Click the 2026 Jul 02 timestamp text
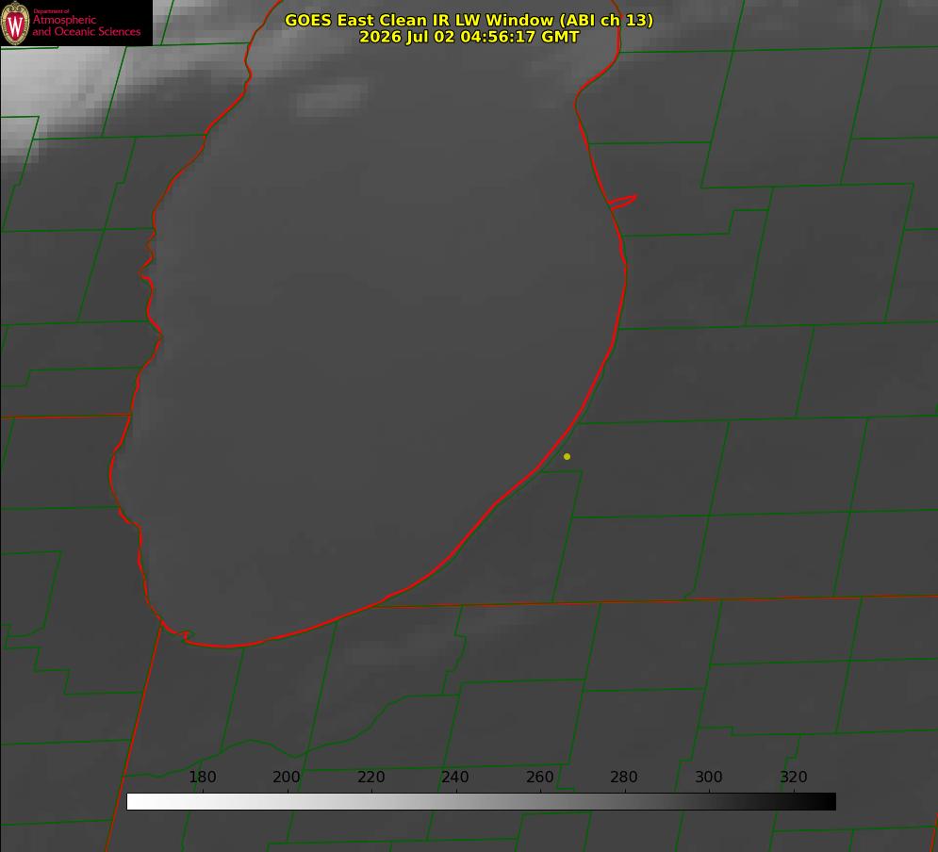Screen dimensions: 938x852 [469, 37]
